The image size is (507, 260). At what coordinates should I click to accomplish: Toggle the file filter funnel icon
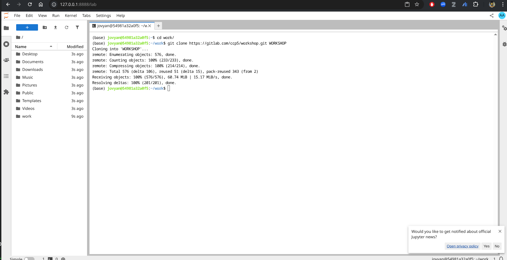[x=77, y=27]
